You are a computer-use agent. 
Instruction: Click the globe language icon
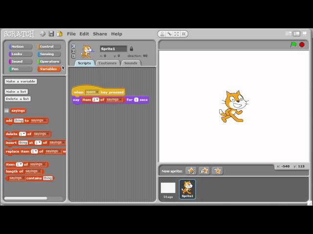click(43, 34)
